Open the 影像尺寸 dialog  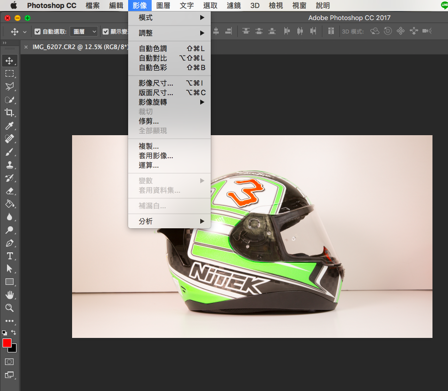point(169,83)
